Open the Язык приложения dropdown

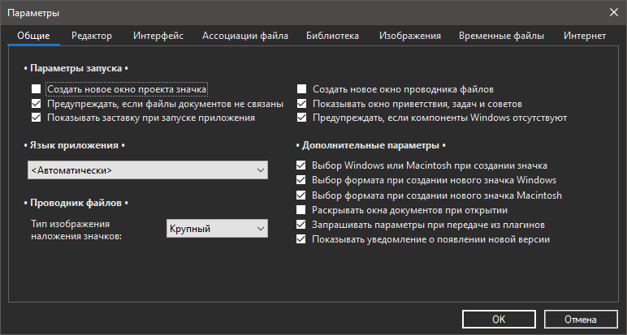[148, 170]
